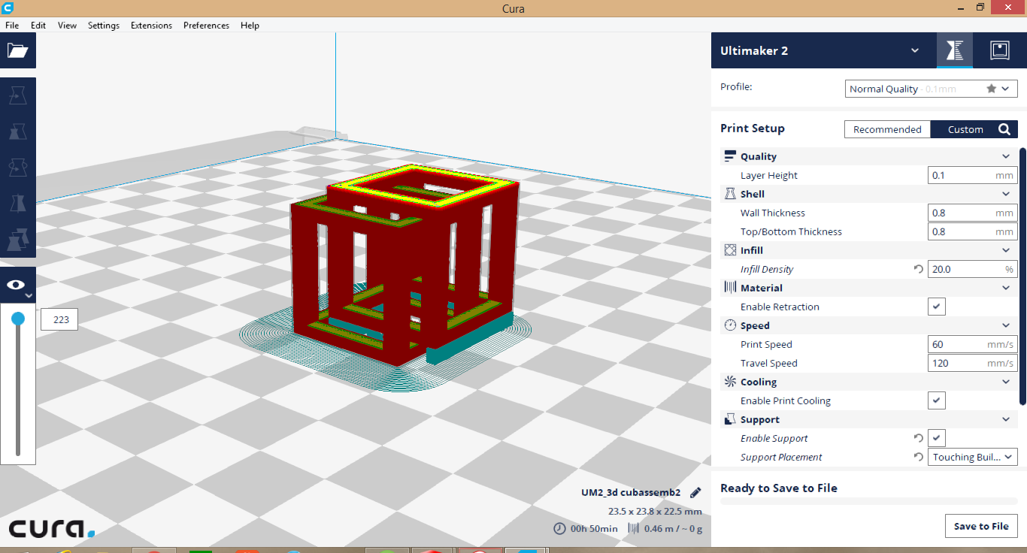This screenshot has height=553, width=1027.
Task: Reset Support Placement with the revert arrow
Action: pyautogui.click(x=918, y=457)
